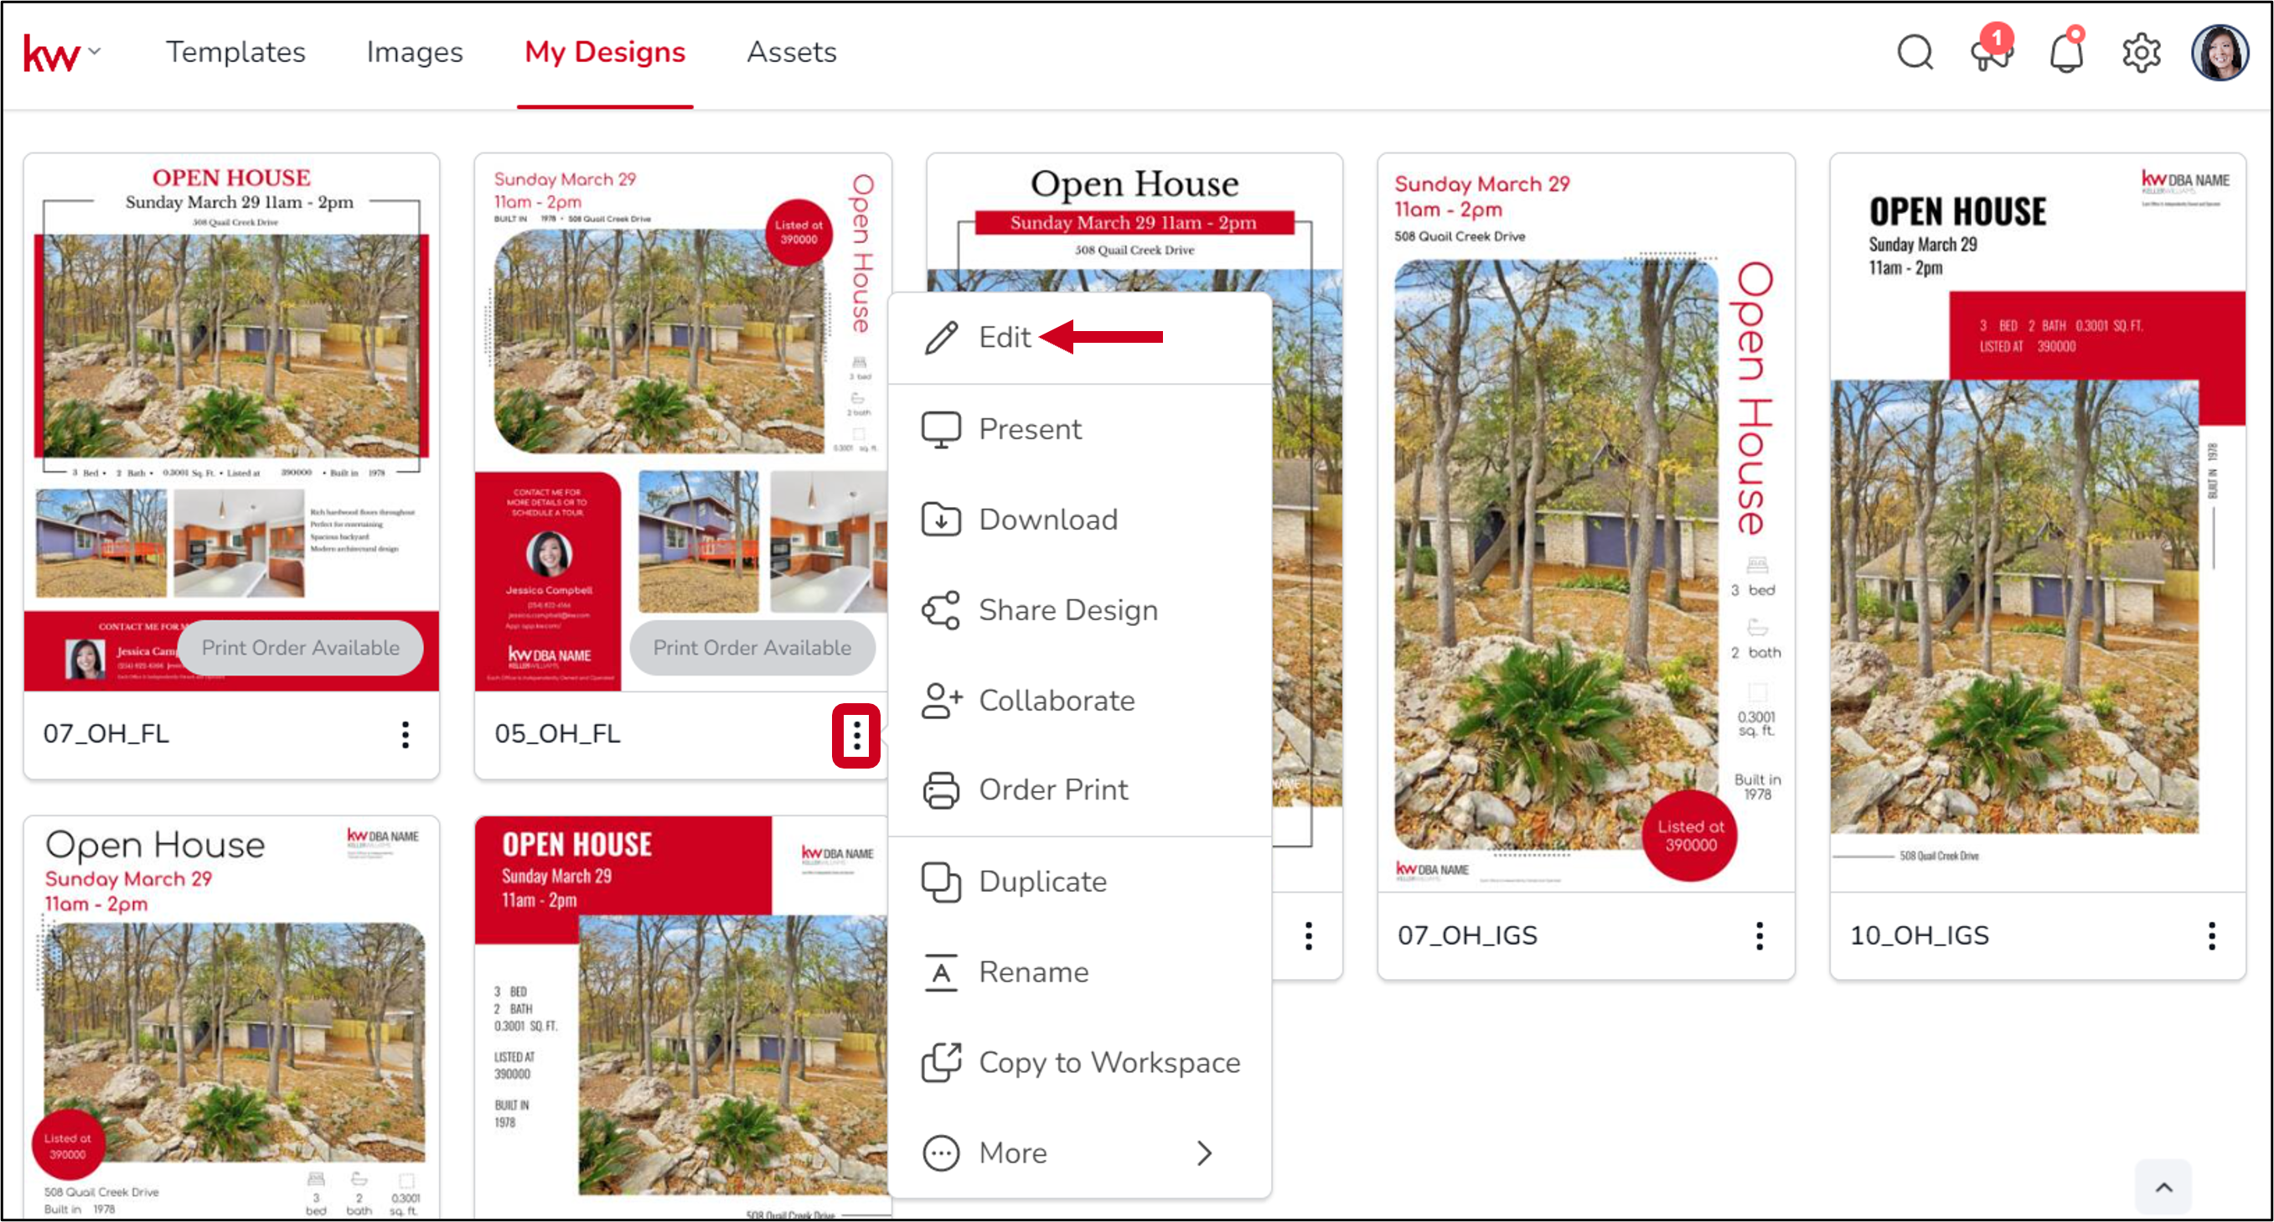Image resolution: width=2274 pixels, height=1222 pixels.
Task: Open three-dot menu for 07_OH_FL
Action: 406,733
